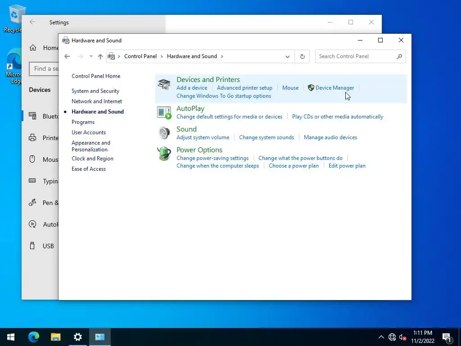Image resolution: width=461 pixels, height=346 pixels.
Task: Open File Explorer from the taskbar
Action: click(x=55, y=337)
